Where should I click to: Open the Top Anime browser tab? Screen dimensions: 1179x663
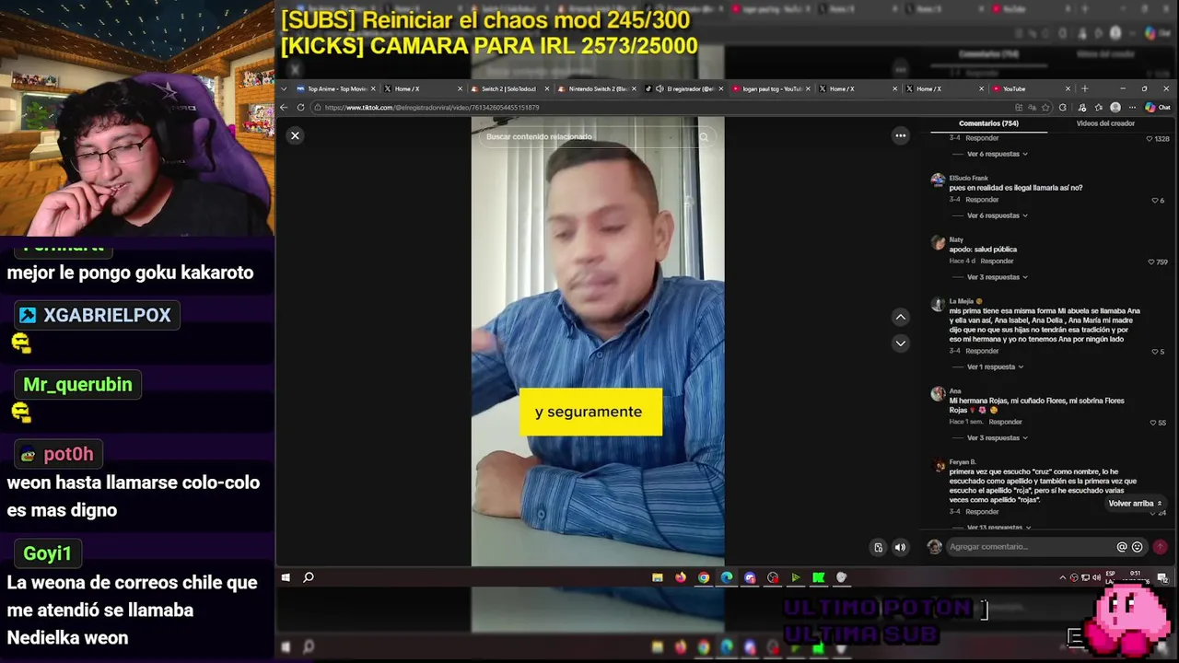(x=330, y=88)
